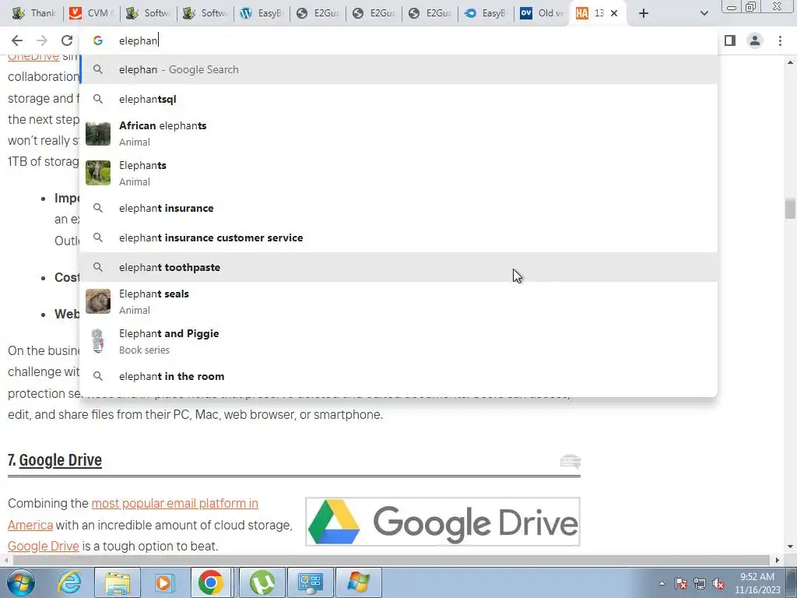The image size is (797, 598).
Task: Switch to the first E2Gu tab
Action: coord(318,13)
